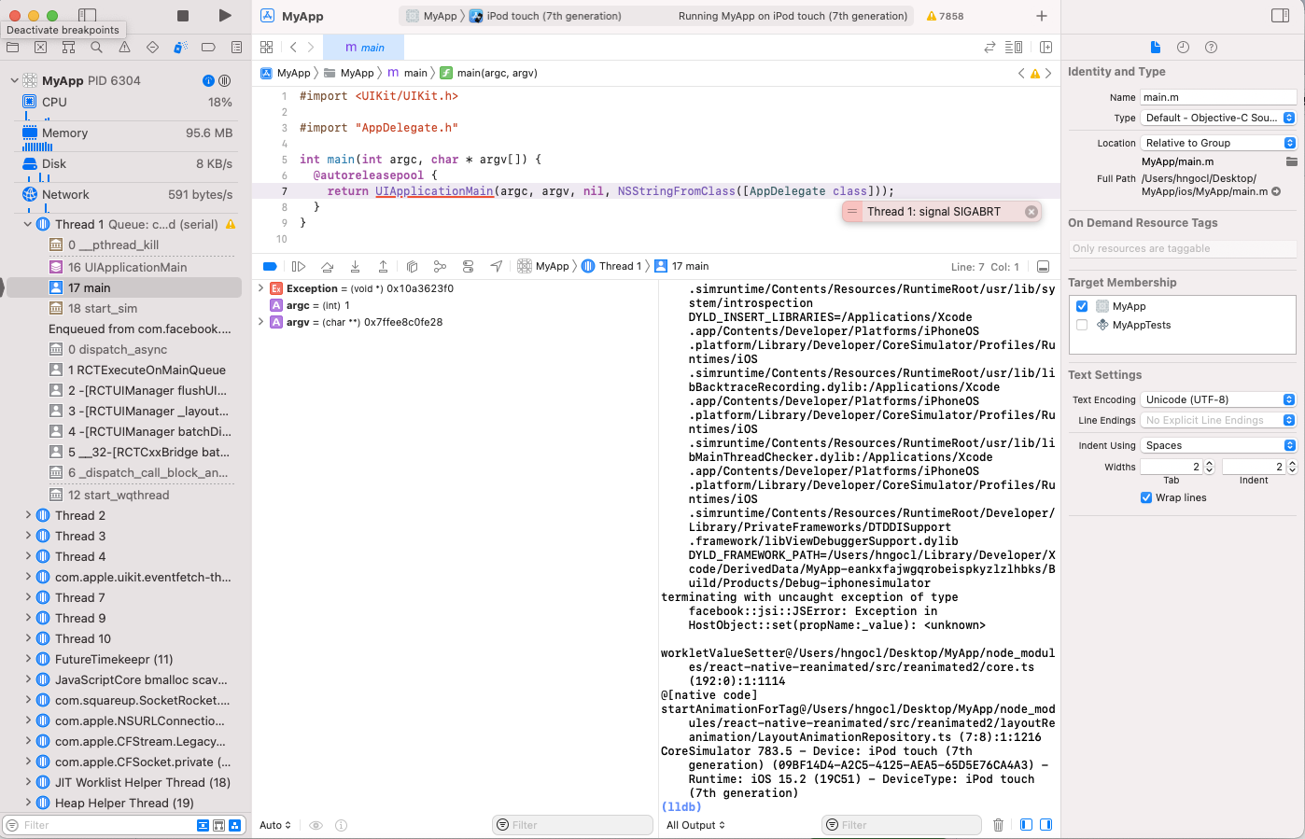Screen dimensions: 1305x839
Task: Expand the Thread 2 entry
Action: pos(28,515)
